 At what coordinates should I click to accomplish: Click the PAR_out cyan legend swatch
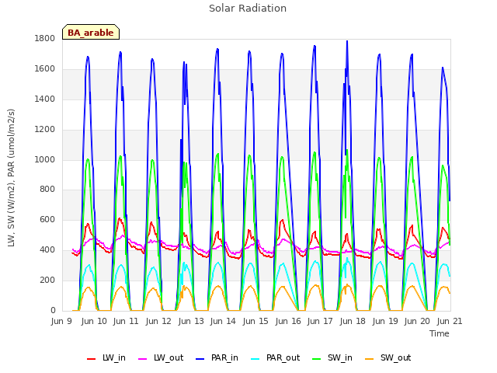(255, 359)
